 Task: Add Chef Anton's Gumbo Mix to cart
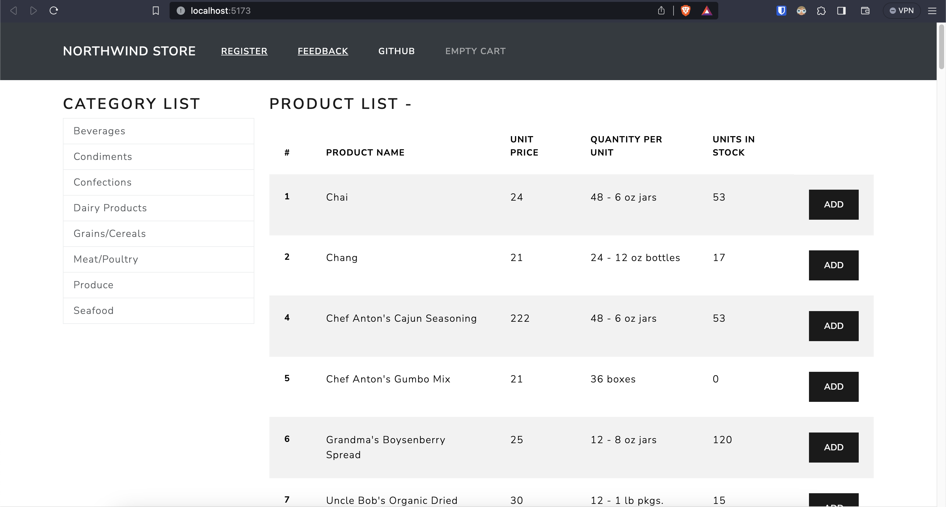pos(833,387)
